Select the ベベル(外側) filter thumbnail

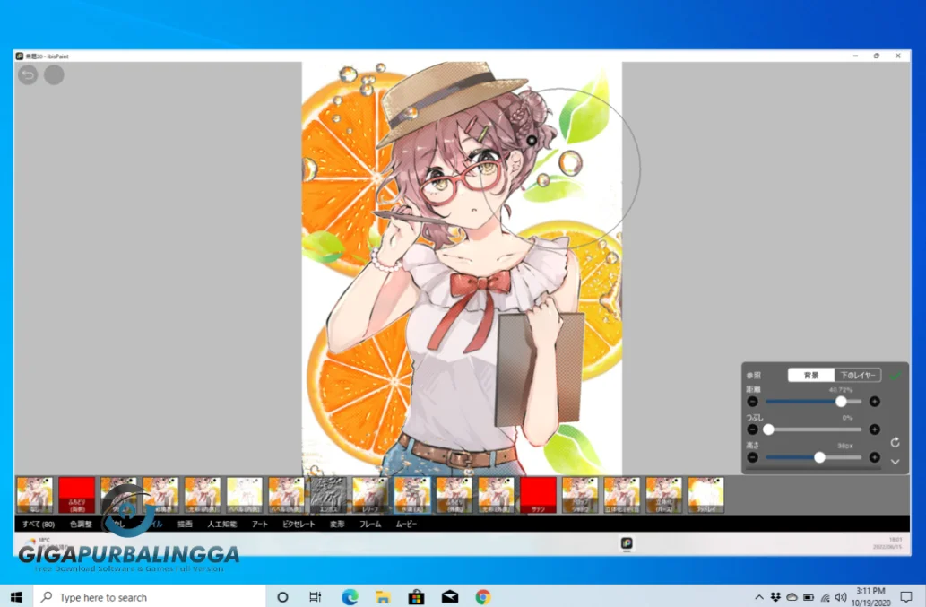coord(287,495)
